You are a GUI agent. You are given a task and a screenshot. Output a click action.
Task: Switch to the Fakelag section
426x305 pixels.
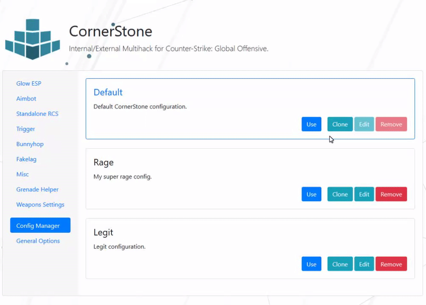(26, 159)
